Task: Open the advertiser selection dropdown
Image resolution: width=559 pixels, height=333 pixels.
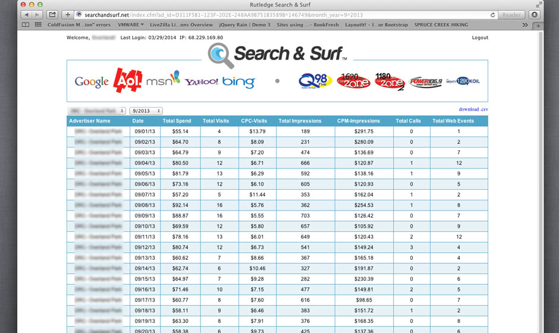Action: [x=96, y=111]
